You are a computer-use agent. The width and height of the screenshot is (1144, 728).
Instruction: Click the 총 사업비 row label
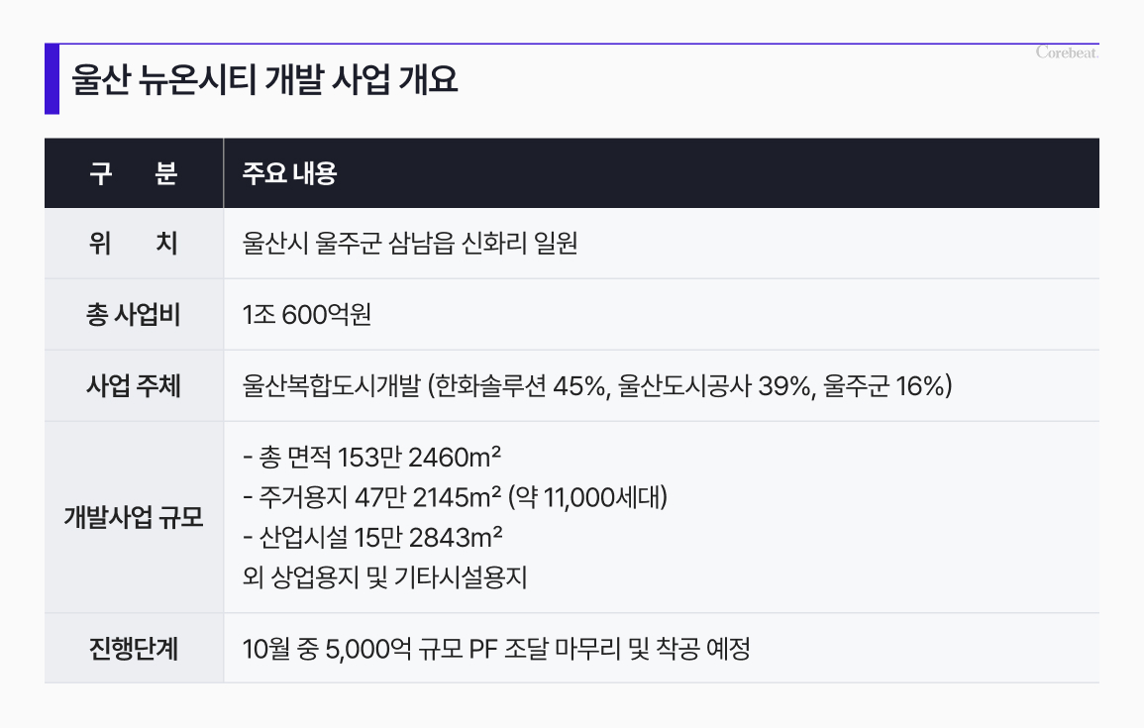[134, 314]
